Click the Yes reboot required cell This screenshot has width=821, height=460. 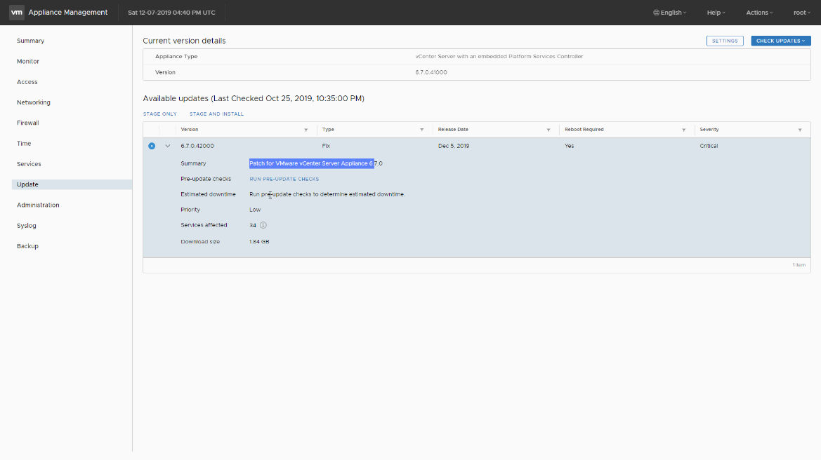(569, 146)
